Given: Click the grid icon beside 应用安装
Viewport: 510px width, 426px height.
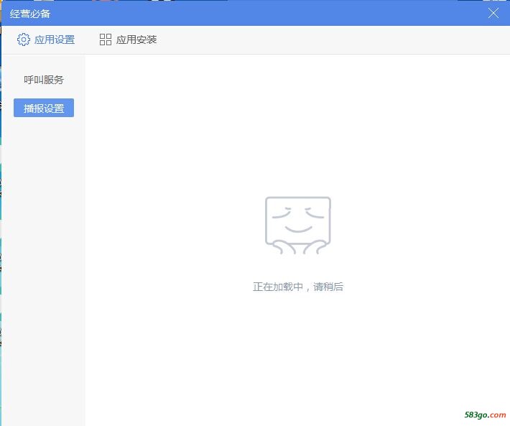Looking at the screenshot, I should (x=106, y=40).
